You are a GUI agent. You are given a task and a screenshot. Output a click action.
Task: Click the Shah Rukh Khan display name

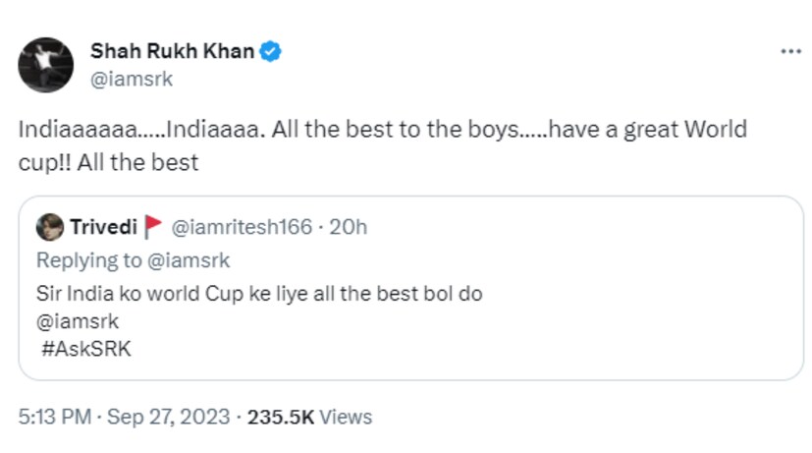coord(172,51)
